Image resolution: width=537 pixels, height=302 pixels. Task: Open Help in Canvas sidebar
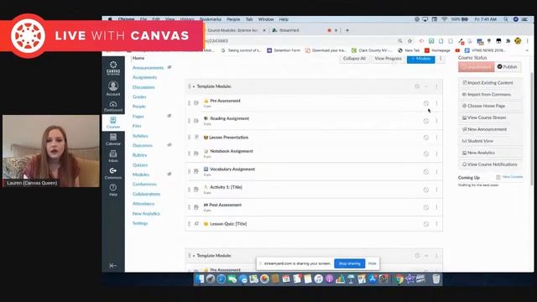[113, 190]
